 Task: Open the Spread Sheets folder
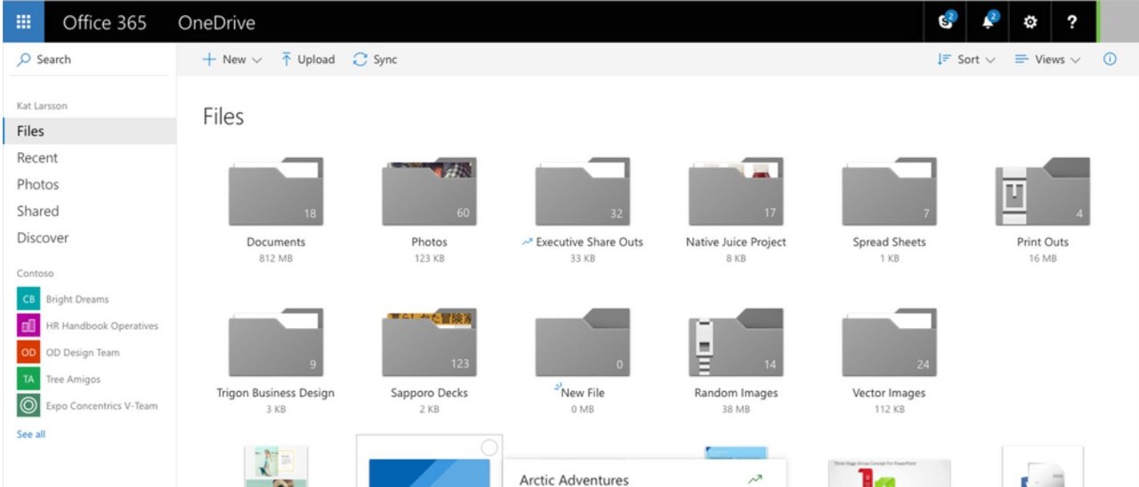tap(890, 192)
